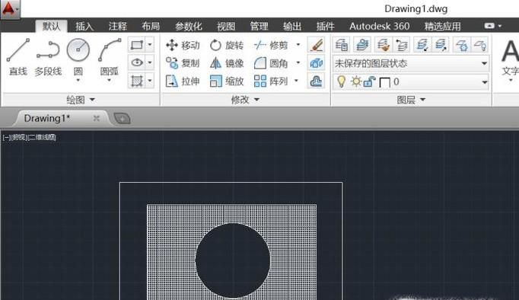Screen dimensions: 519x300
Task: Expand the 绘图 panel
Action: pyautogui.click(x=81, y=99)
